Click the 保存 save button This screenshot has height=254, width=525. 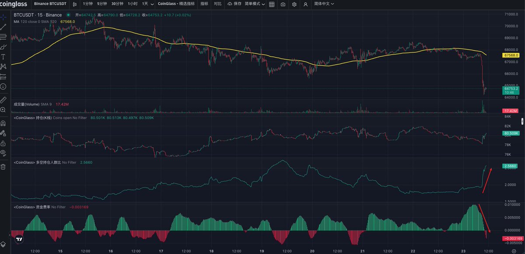(x=234, y=4)
